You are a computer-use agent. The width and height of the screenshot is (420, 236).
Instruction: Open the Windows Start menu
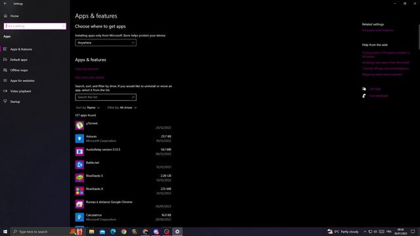click(x=5, y=231)
